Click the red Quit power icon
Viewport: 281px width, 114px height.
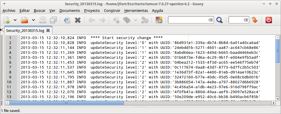[x=268, y=20]
